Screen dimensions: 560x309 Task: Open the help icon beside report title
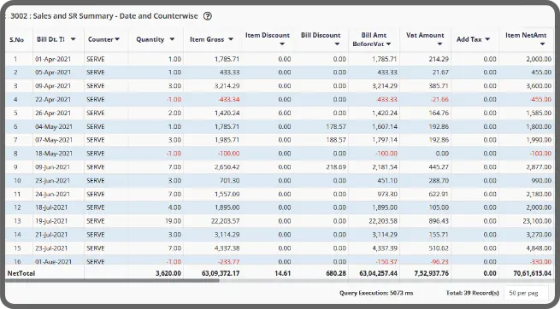(x=208, y=16)
